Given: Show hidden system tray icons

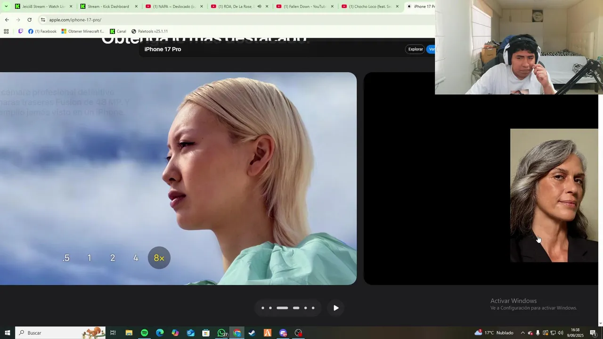Looking at the screenshot, I should [522, 333].
